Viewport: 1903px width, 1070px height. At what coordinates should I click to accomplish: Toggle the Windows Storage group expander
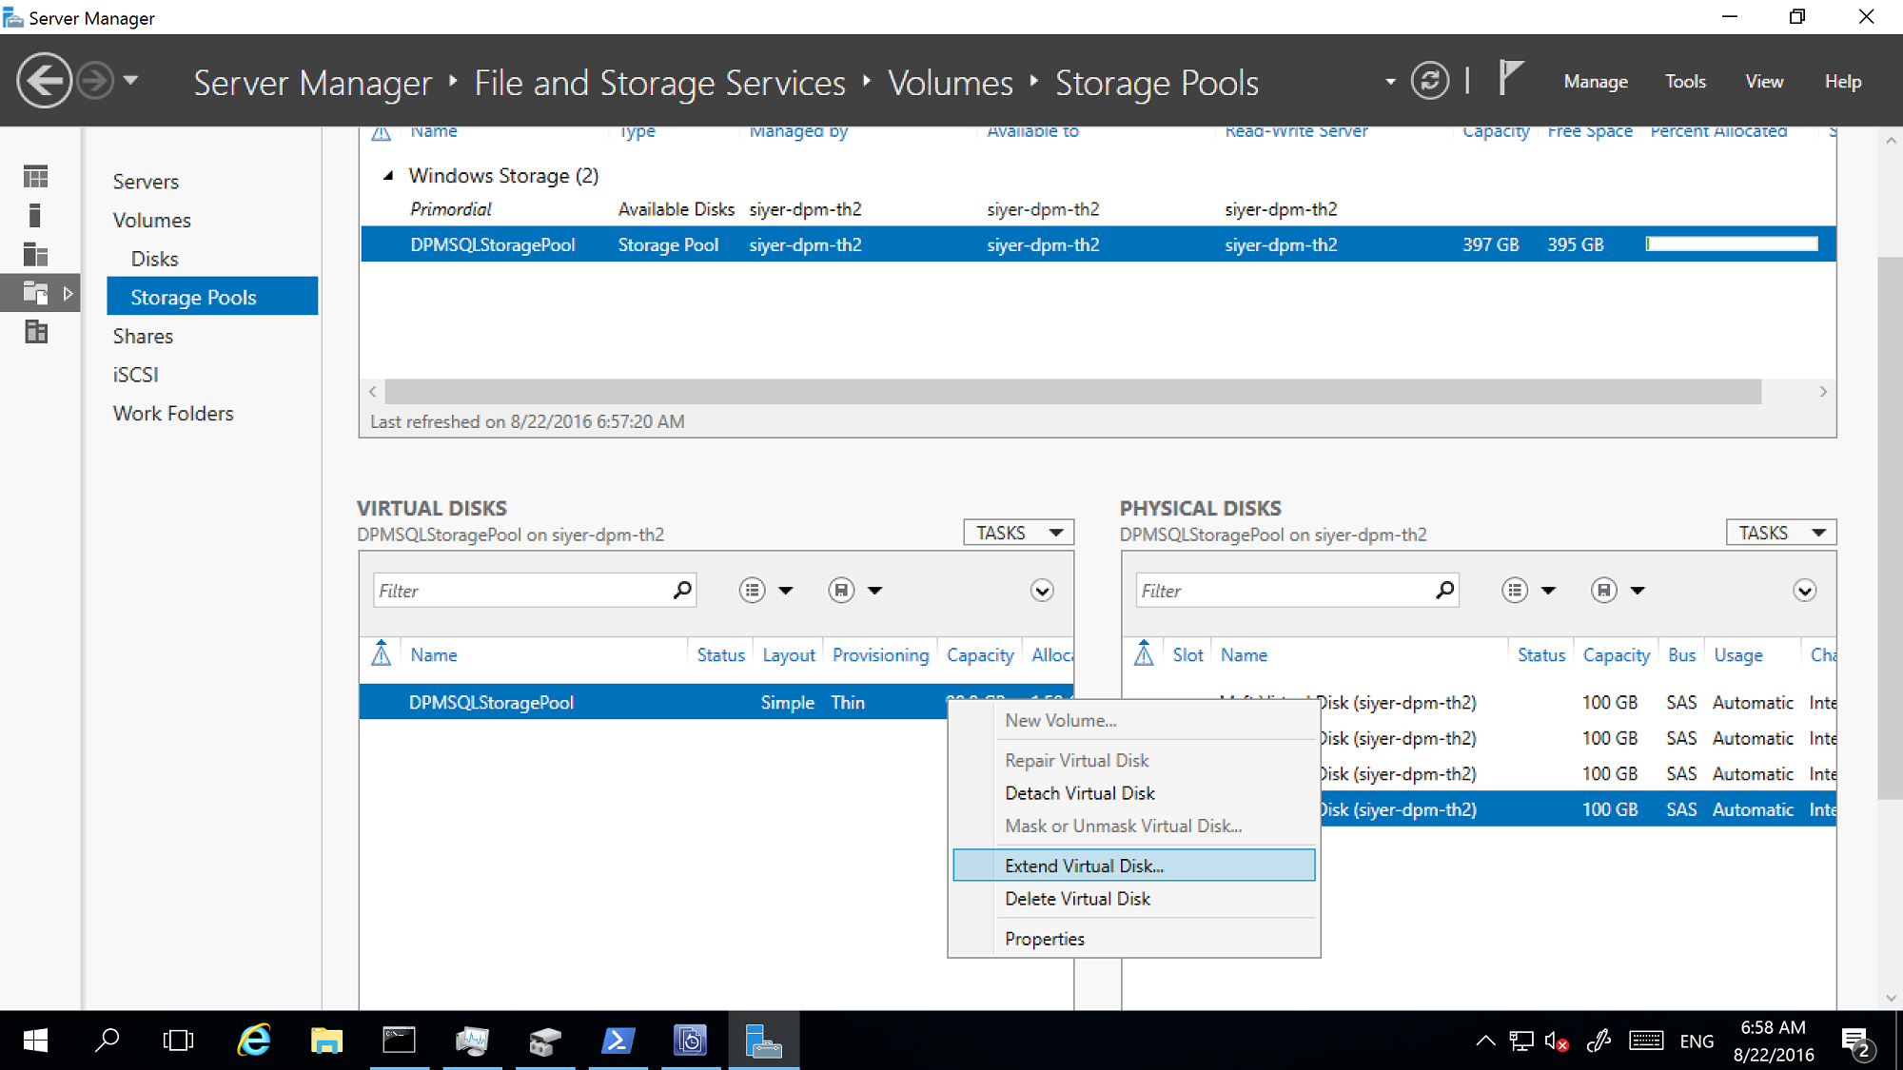point(385,174)
